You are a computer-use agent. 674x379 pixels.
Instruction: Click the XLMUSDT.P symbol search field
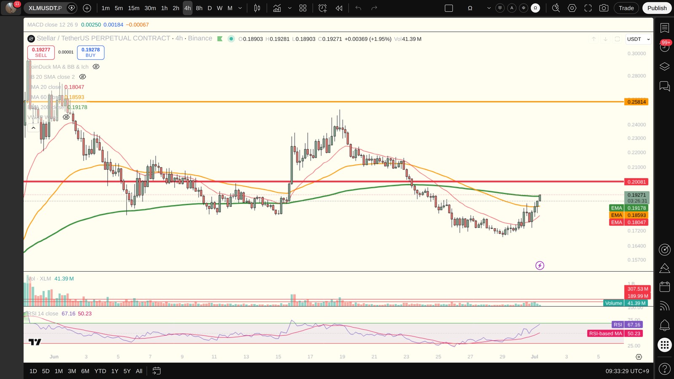pyautogui.click(x=45, y=8)
